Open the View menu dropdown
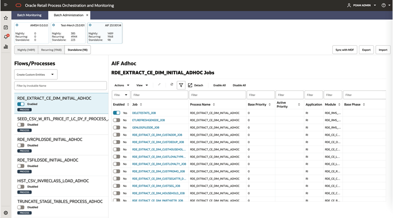 coord(142,85)
